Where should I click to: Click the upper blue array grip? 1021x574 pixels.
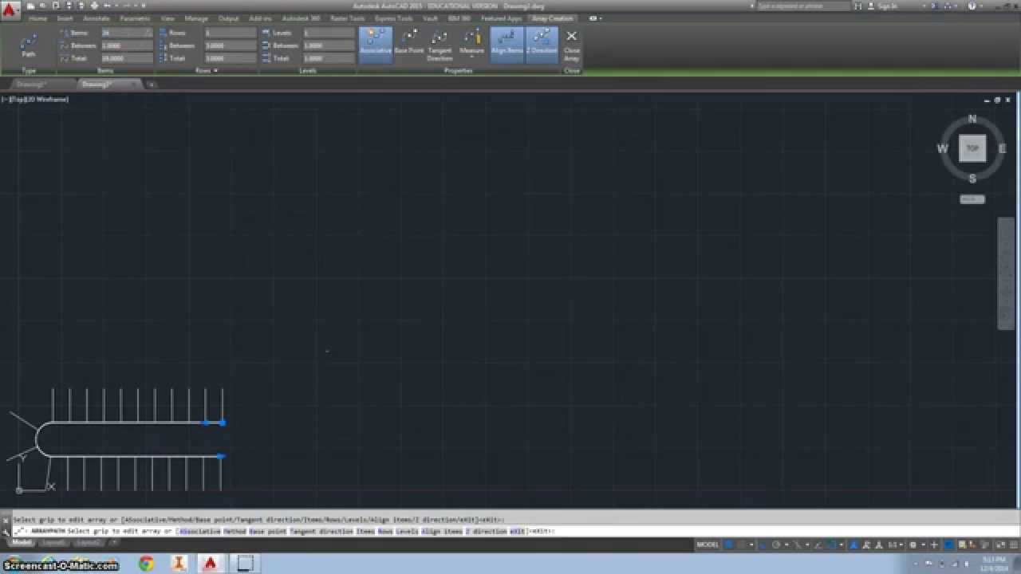pyautogui.click(x=223, y=423)
